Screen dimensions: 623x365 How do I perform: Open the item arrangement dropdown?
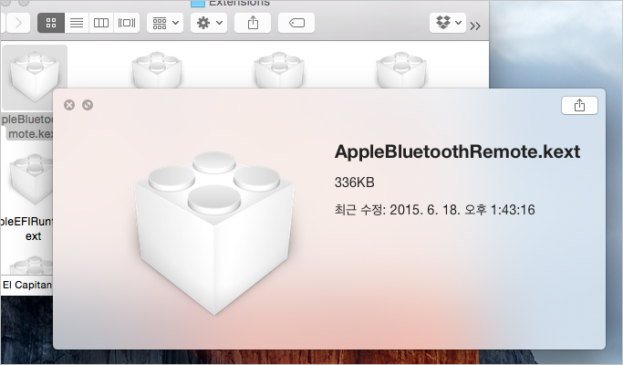[165, 23]
